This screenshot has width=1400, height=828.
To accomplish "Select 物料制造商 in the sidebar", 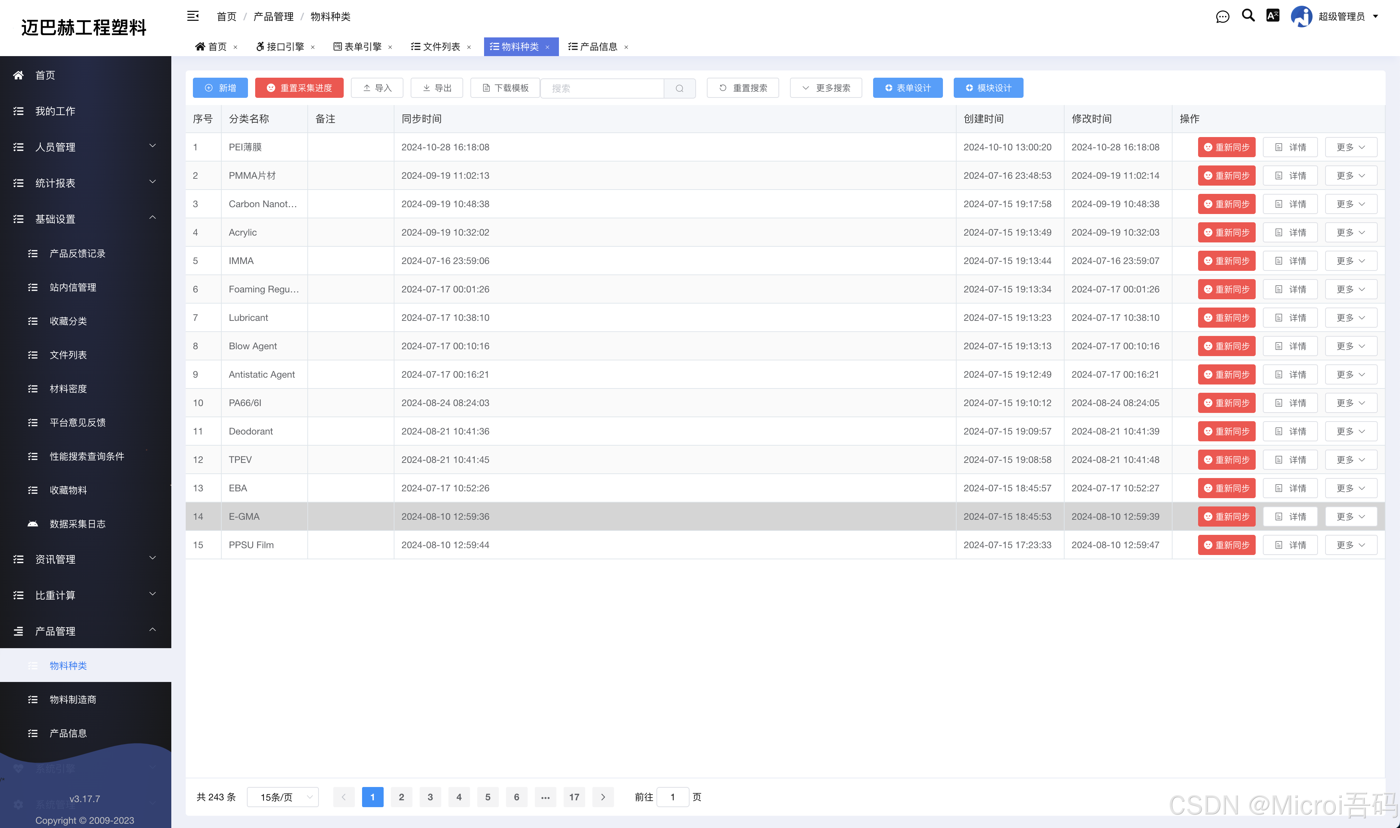I will pyautogui.click(x=73, y=700).
